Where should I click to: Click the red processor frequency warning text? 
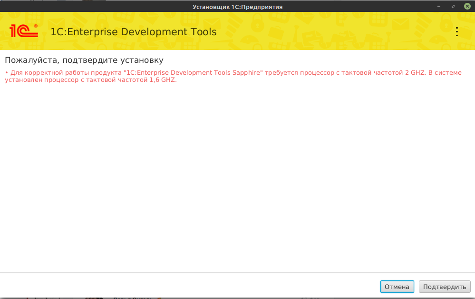(x=233, y=76)
